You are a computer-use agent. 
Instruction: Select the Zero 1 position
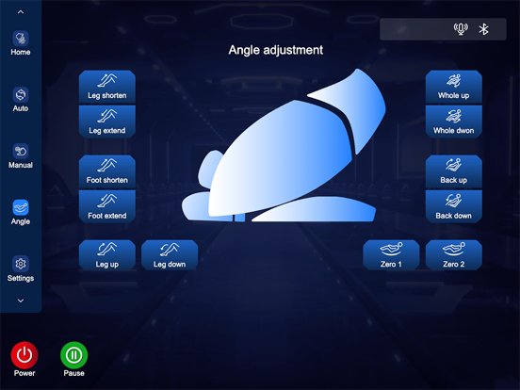(391, 255)
